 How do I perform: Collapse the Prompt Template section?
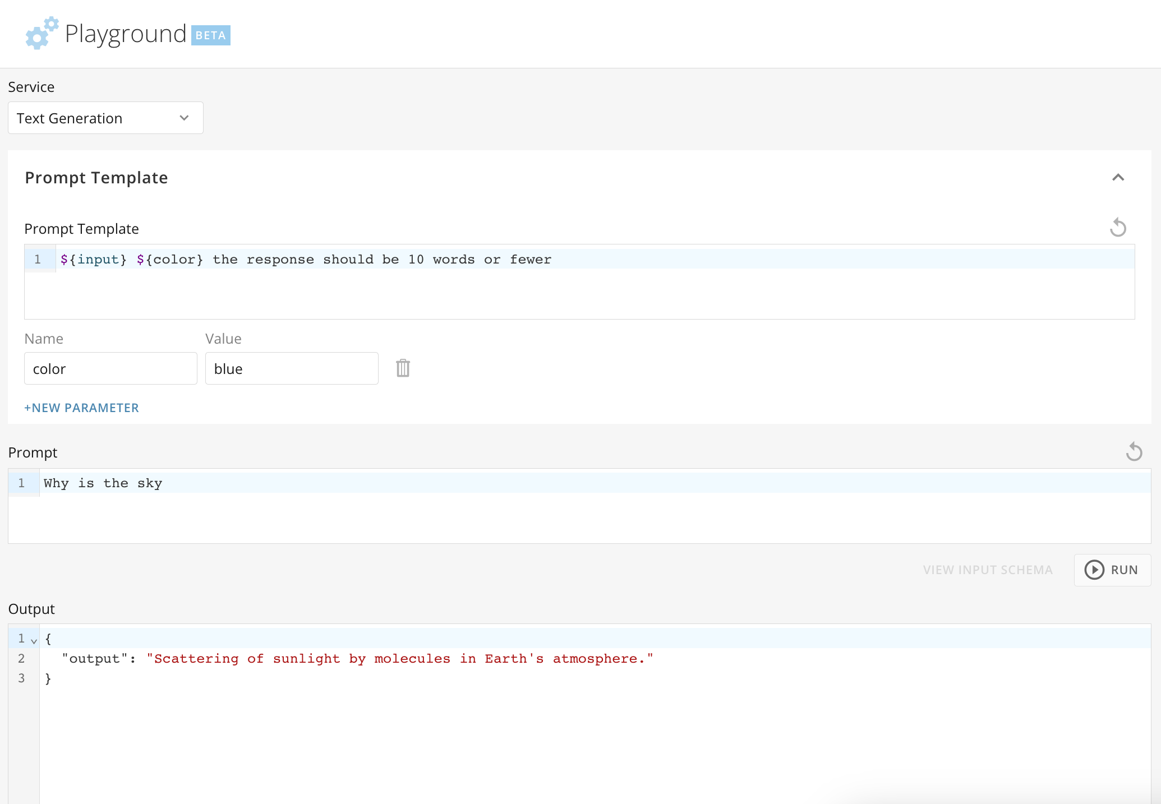pos(1118,178)
